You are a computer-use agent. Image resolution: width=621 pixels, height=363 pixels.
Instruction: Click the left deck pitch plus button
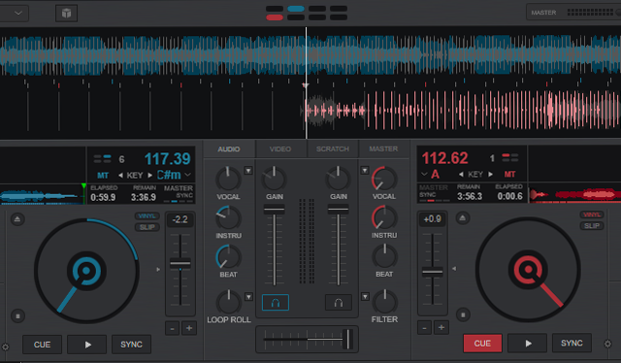pyautogui.click(x=189, y=328)
